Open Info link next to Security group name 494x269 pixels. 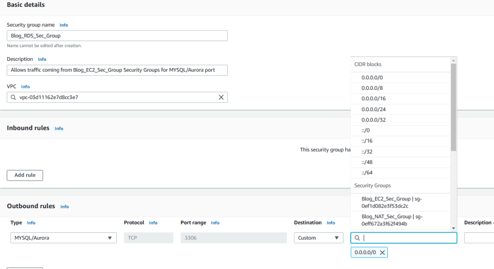coord(64,25)
